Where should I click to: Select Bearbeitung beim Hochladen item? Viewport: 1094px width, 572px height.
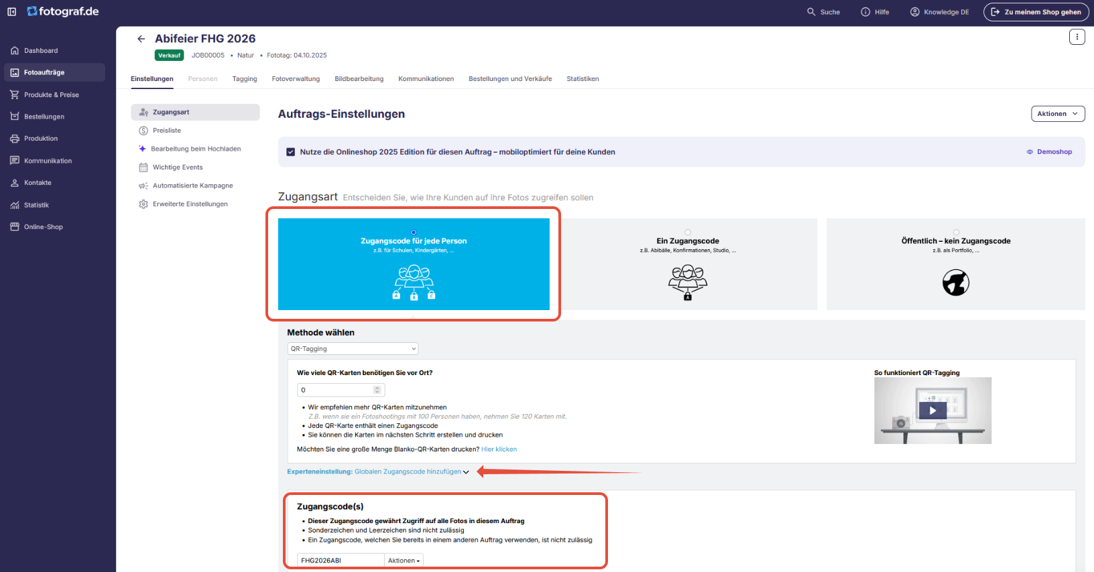[x=195, y=149]
